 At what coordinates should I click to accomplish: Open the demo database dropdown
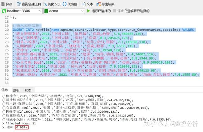pyautogui.click(x=82, y=11)
